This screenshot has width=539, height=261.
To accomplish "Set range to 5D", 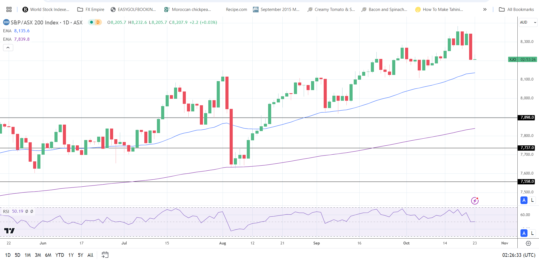I will click(17, 255).
